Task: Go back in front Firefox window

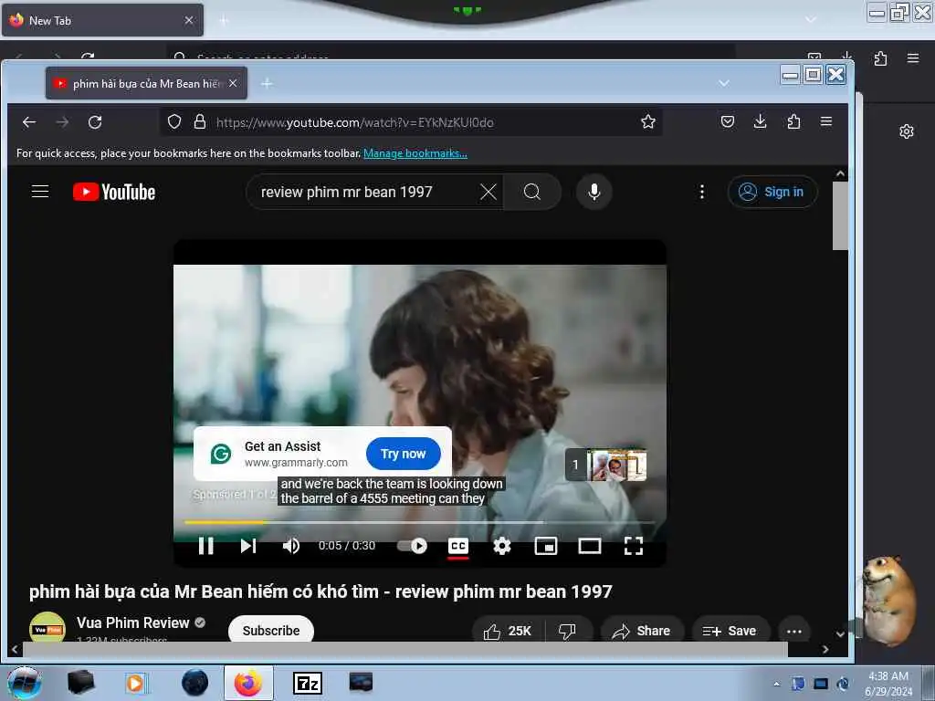Action: [29, 122]
